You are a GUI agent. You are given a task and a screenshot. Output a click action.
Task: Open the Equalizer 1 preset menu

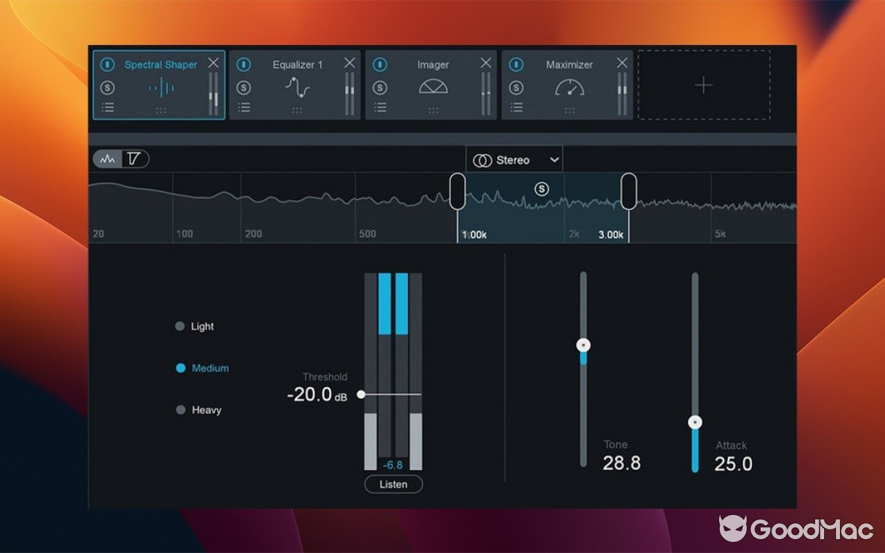(245, 106)
